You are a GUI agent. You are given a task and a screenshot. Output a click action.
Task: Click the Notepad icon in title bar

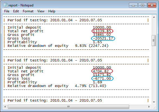pos(5,5)
